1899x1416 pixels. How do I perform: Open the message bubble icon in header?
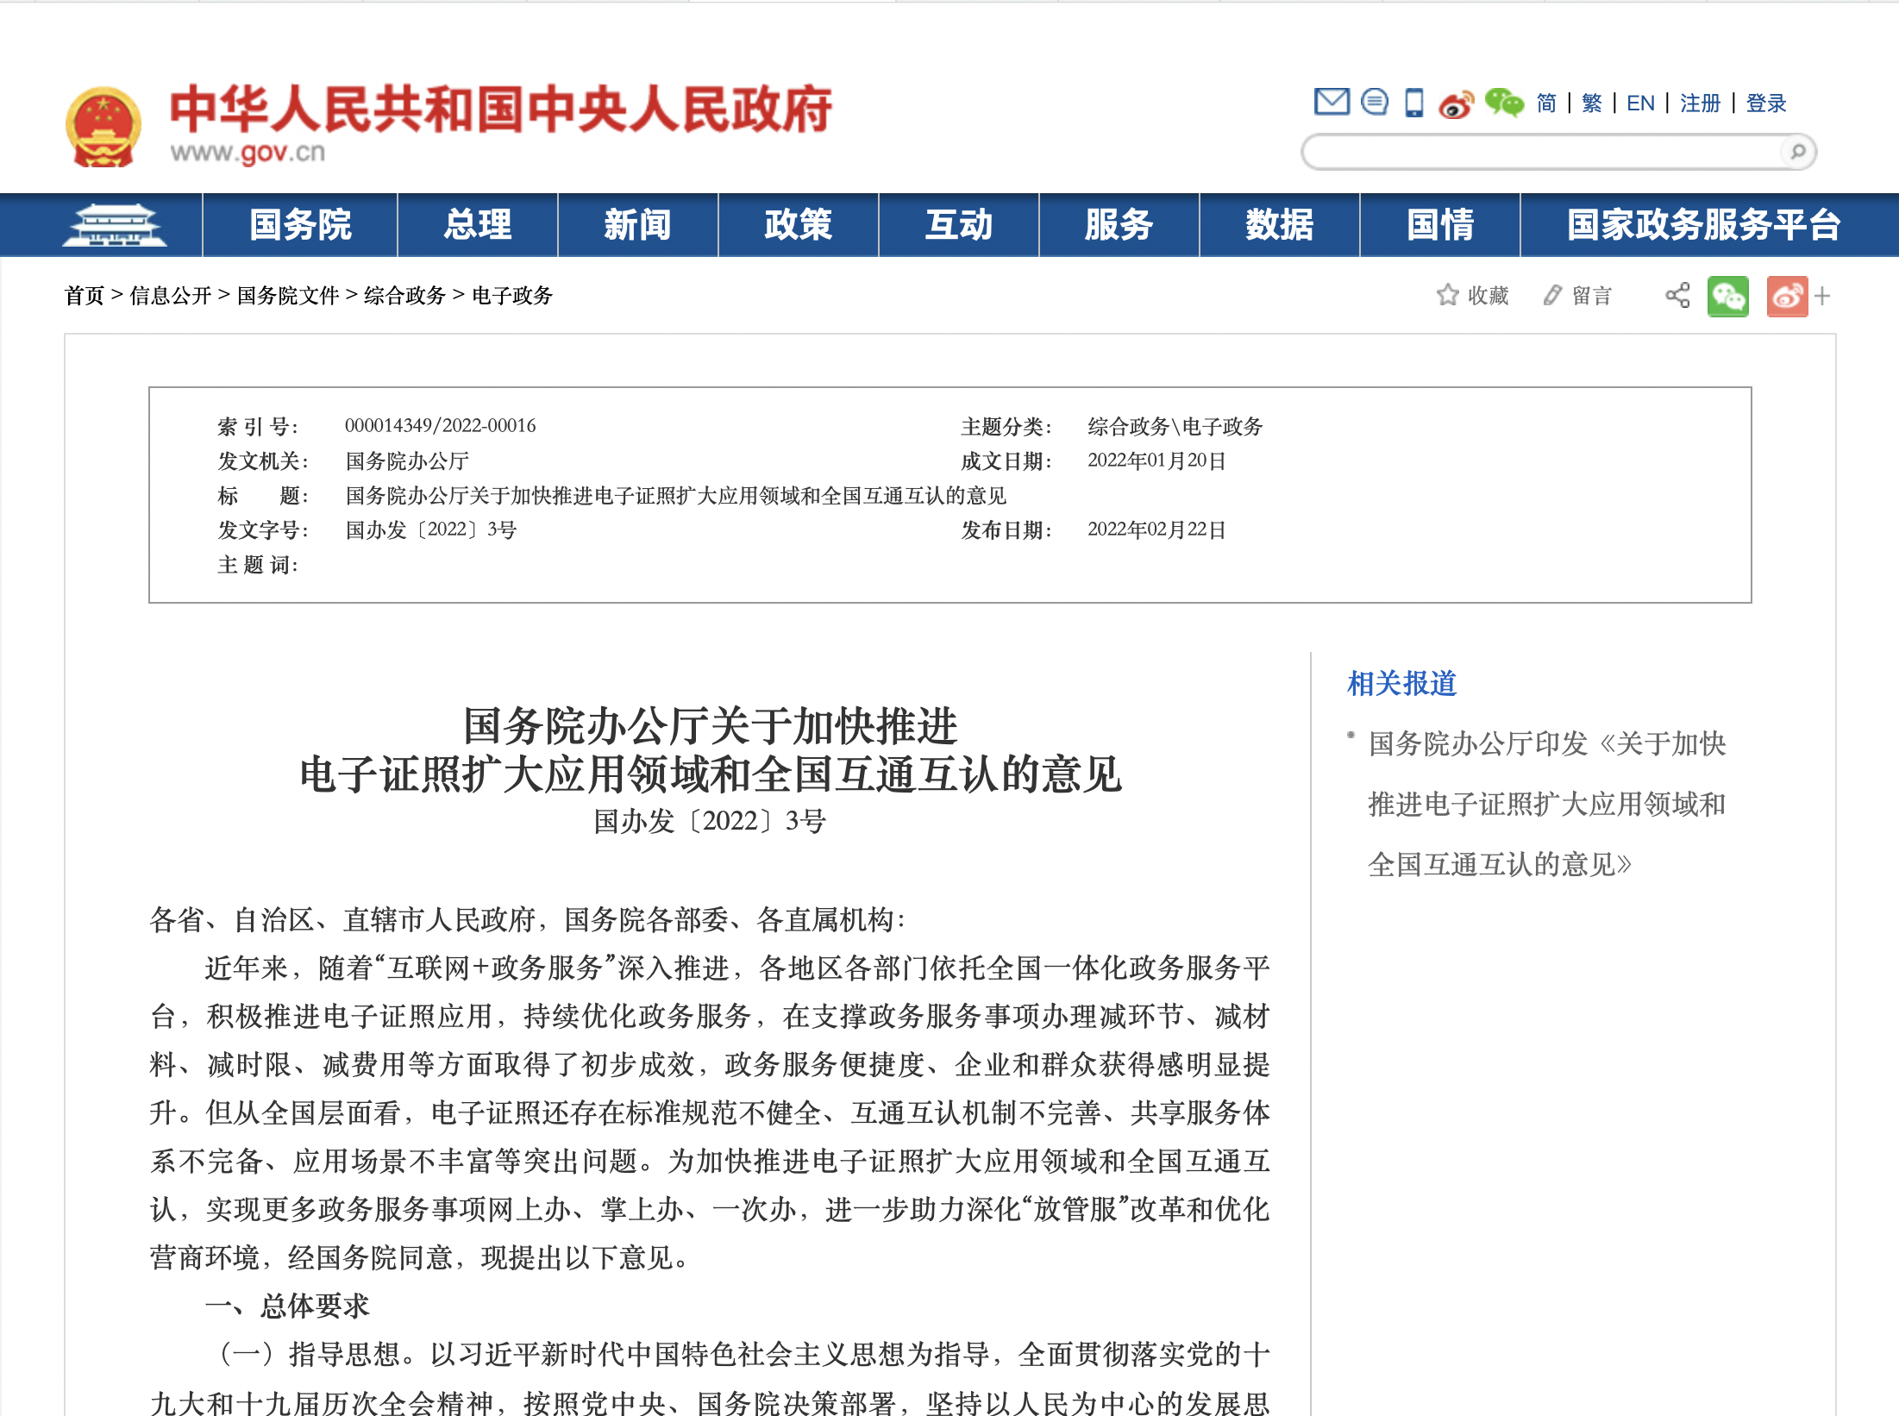[1375, 102]
